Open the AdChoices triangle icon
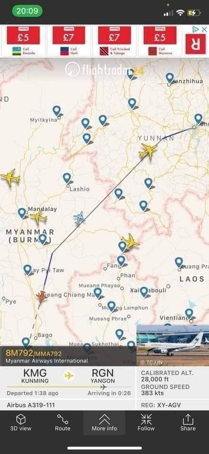209x454 pixels. pos(196,29)
